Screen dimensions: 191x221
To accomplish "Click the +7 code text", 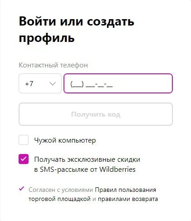I will tap(29, 84).
